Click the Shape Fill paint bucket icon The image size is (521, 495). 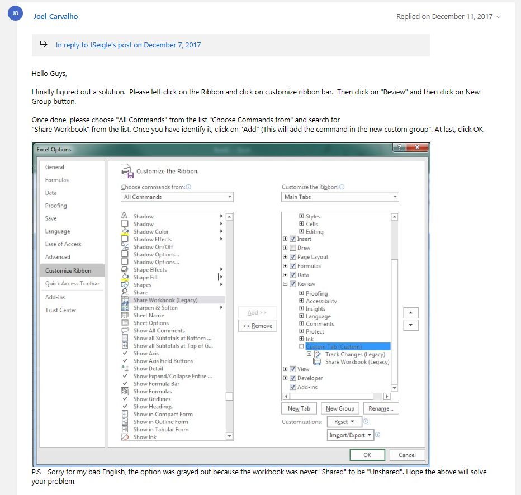point(125,277)
